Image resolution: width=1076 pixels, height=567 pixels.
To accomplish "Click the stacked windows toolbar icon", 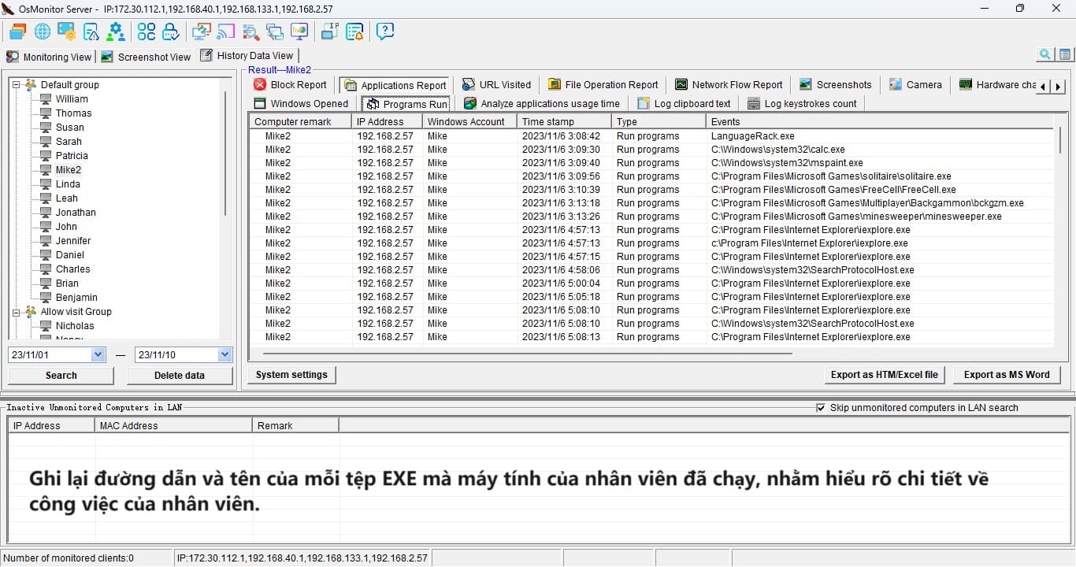I will point(17,31).
